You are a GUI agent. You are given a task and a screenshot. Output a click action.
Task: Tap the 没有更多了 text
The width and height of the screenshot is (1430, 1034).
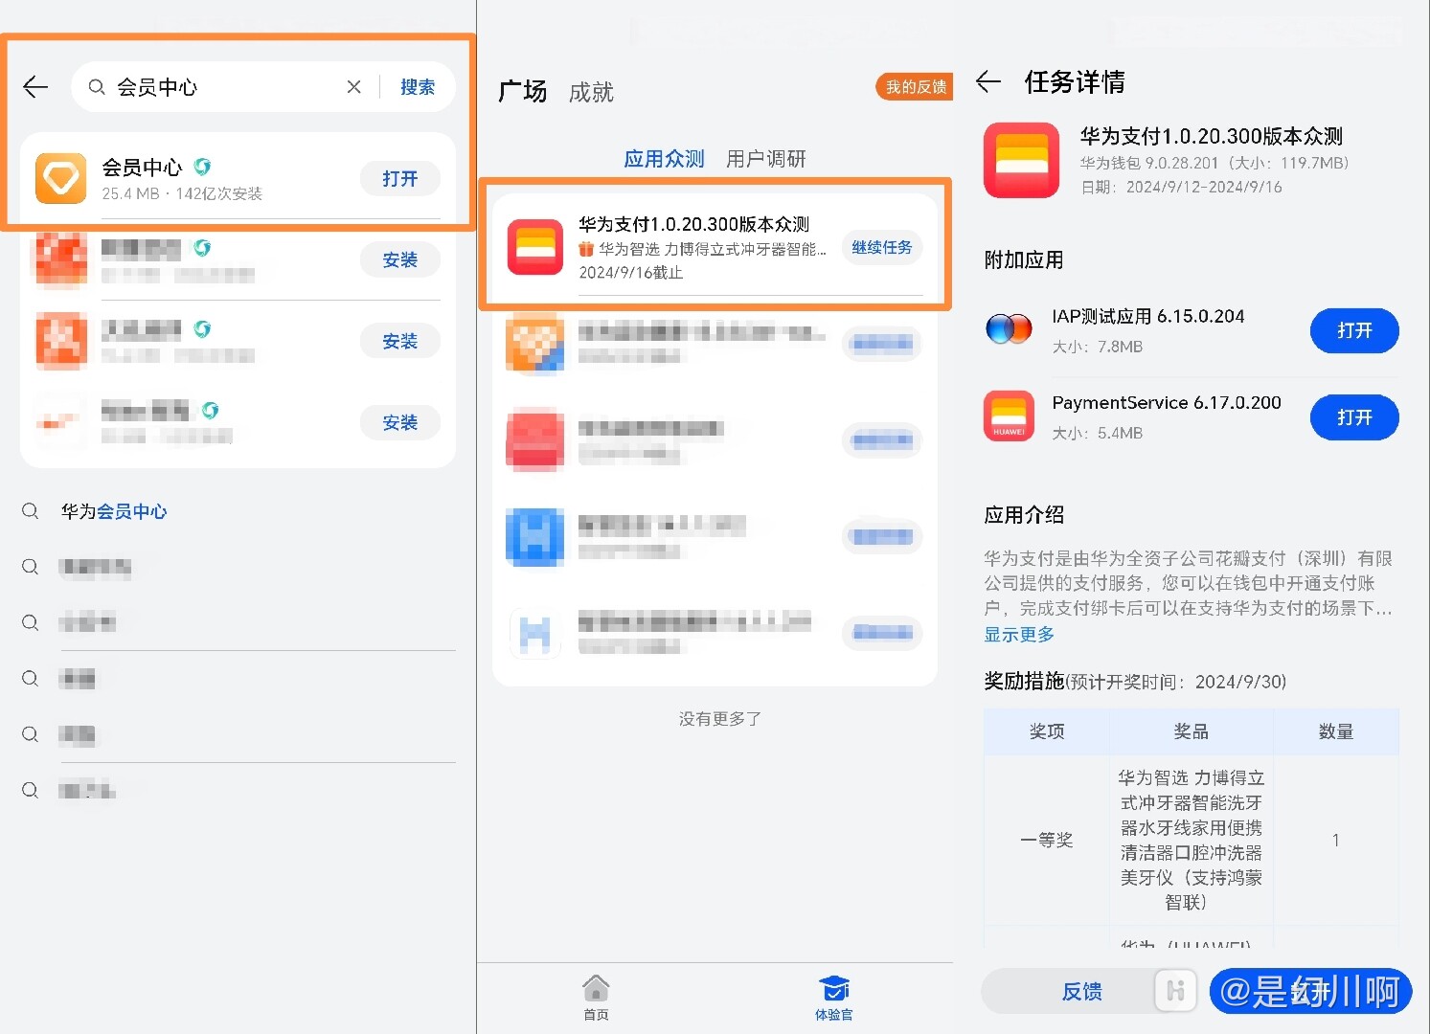click(720, 718)
